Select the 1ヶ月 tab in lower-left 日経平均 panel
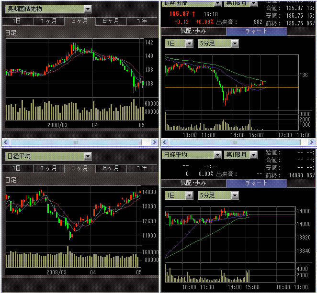Image resolution: width=317 pixels, height=293 pixels. (x=49, y=168)
